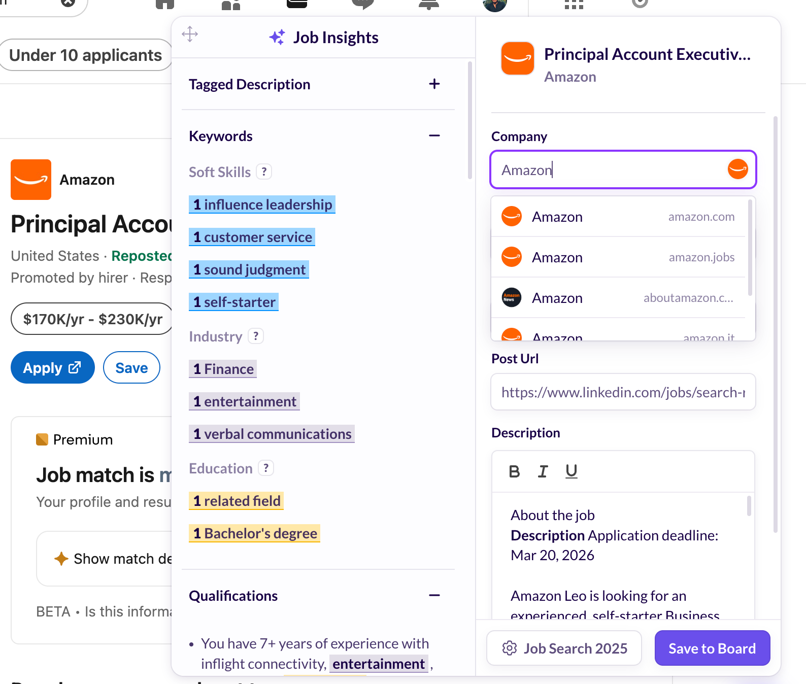Click the Amazon logo inside Company field

(737, 169)
